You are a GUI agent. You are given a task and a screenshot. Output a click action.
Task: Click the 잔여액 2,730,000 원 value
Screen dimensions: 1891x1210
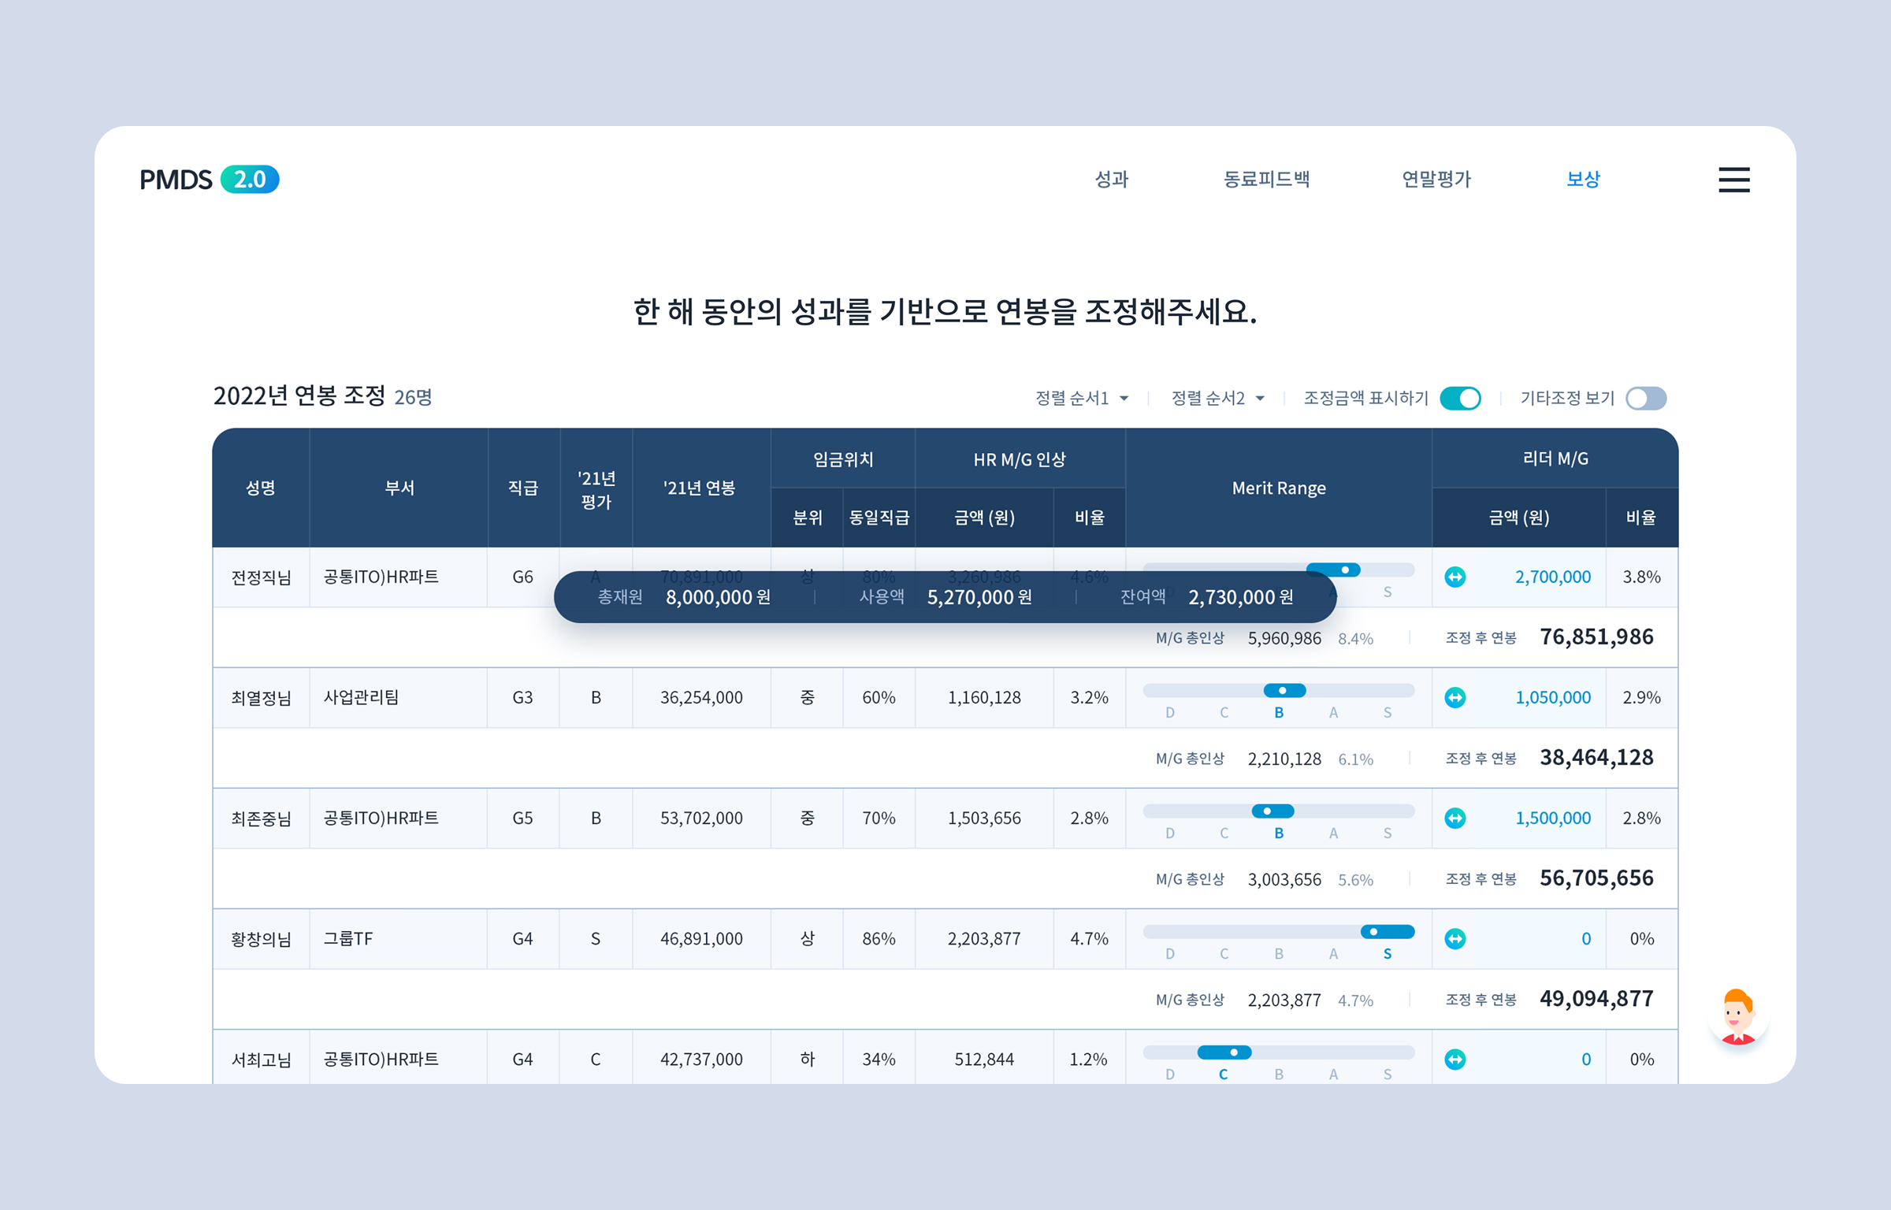click(1240, 597)
